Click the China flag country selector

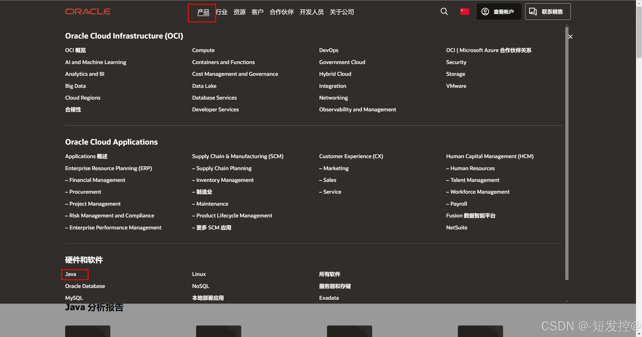464,12
